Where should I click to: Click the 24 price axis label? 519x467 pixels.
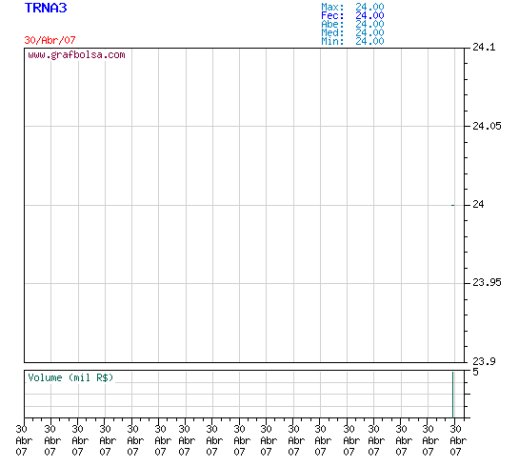pyautogui.click(x=478, y=204)
